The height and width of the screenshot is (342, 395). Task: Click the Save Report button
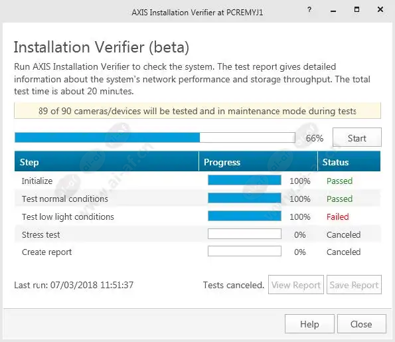[355, 284]
